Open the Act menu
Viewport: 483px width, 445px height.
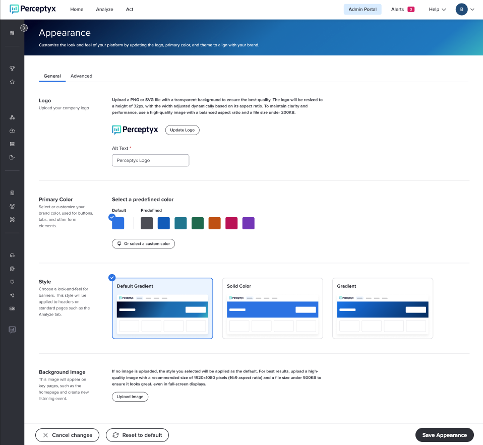pos(130,9)
